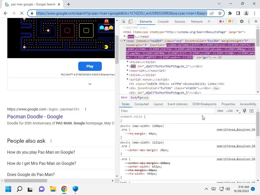The width and height of the screenshot is (260, 195).
Task: Select the Styles pane tab
Action: coord(125,104)
